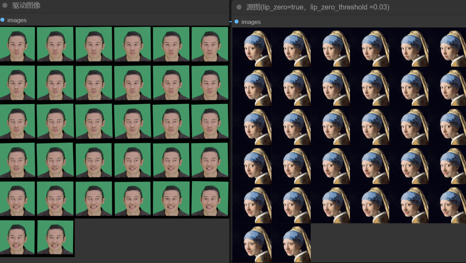This screenshot has height=263, width=466.
Task: Open the first pearl earring painting thumbnail in 源图
Action: (252, 47)
